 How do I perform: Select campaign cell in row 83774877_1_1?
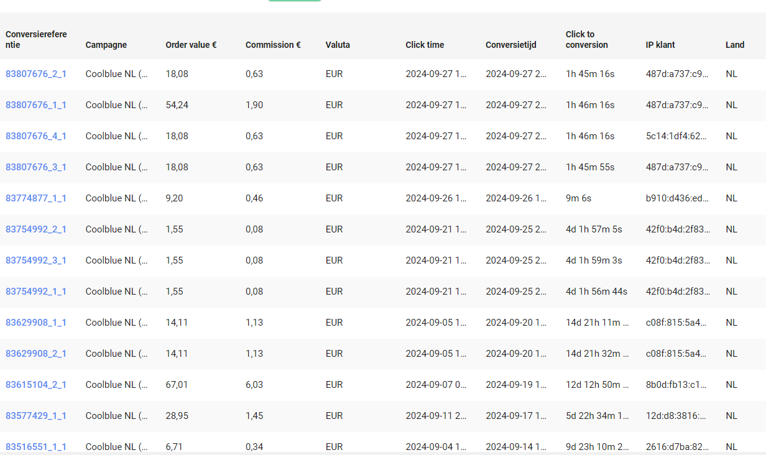click(117, 198)
